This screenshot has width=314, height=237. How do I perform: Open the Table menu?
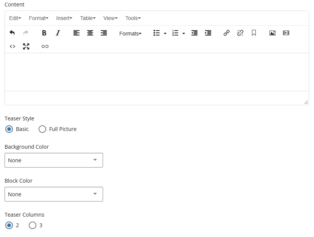pos(88,18)
